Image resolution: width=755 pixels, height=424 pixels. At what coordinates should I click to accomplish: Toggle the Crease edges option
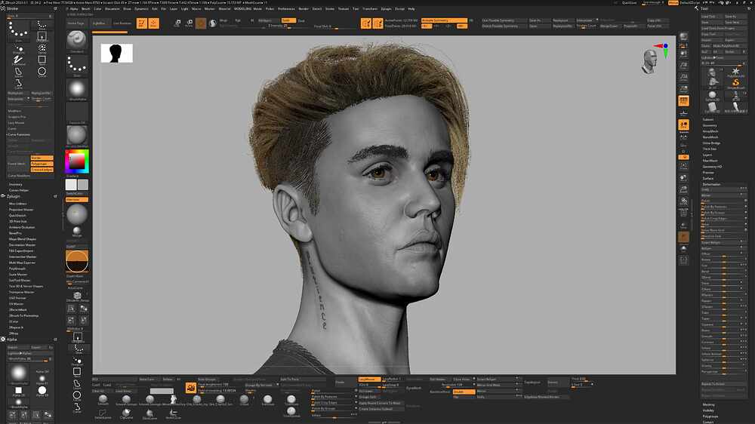pos(42,170)
